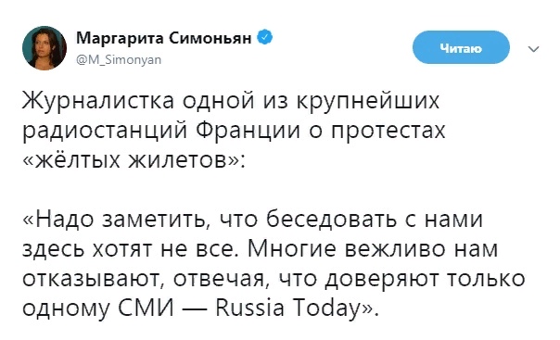Open Margarita Simonyan's profile avatar
Viewport: 560px width, 340px height.
(45, 48)
